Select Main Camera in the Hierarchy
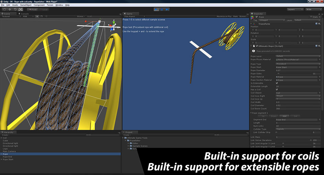324x175 pixels. click(x=9, y=151)
